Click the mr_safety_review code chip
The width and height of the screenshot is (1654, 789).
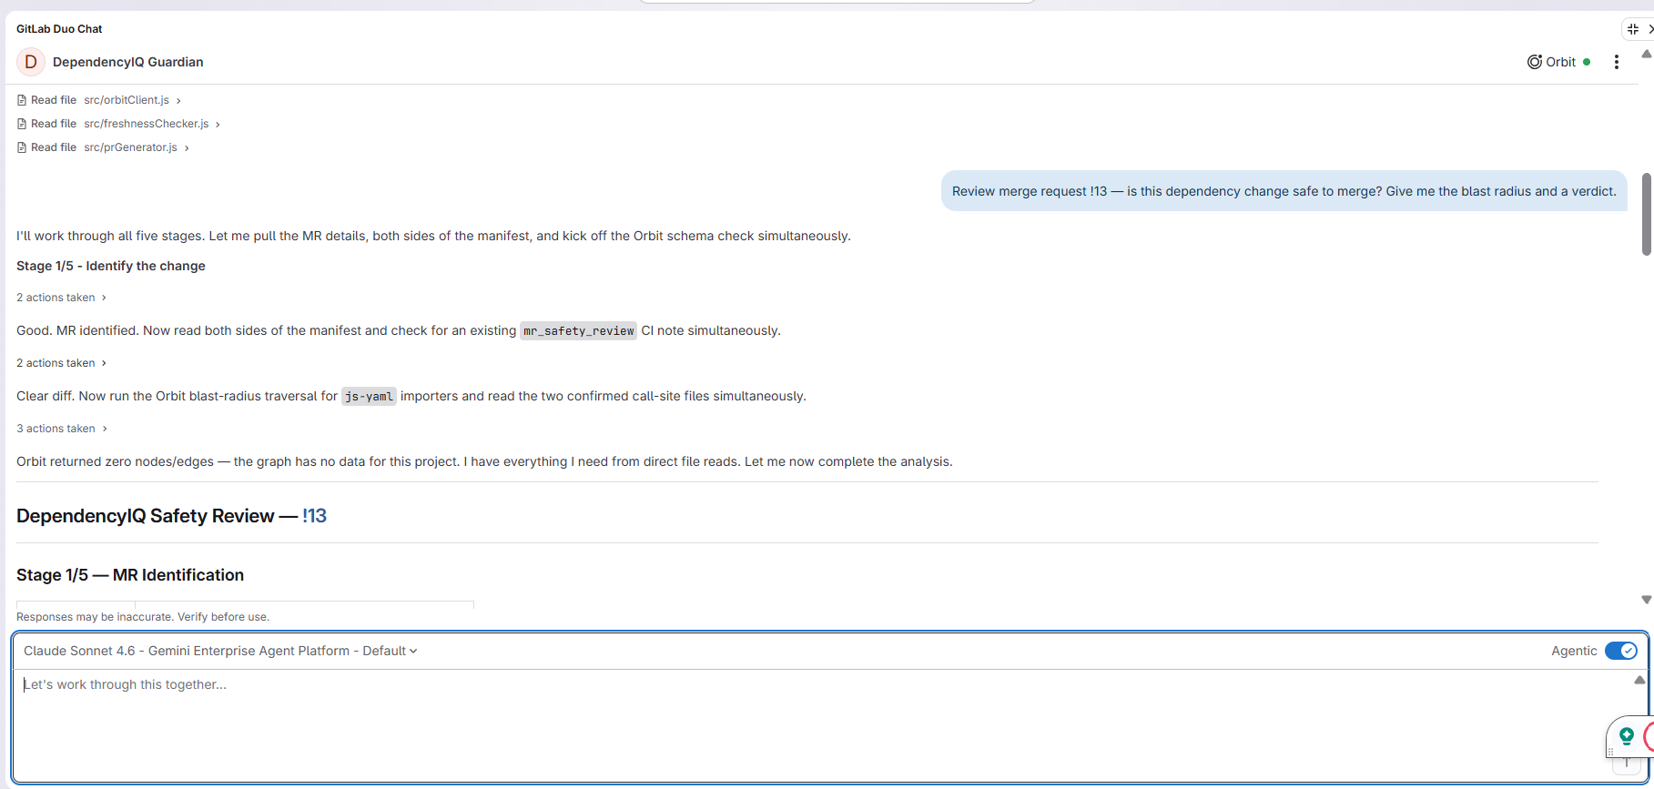[578, 331]
